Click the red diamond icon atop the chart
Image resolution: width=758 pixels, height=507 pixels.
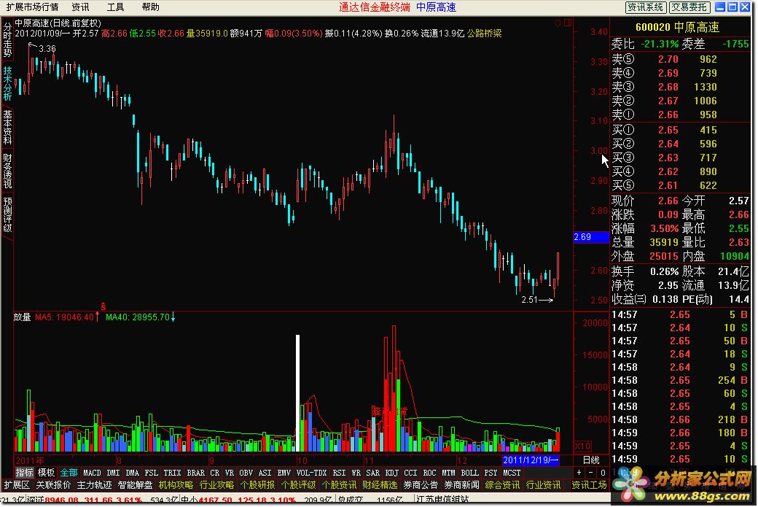tap(558, 23)
